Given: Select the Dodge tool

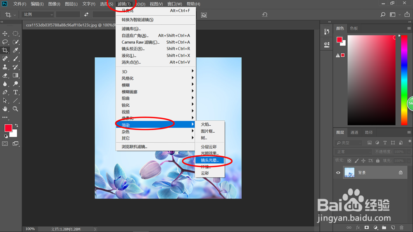Looking at the screenshot, I should (x=16, y=84).
